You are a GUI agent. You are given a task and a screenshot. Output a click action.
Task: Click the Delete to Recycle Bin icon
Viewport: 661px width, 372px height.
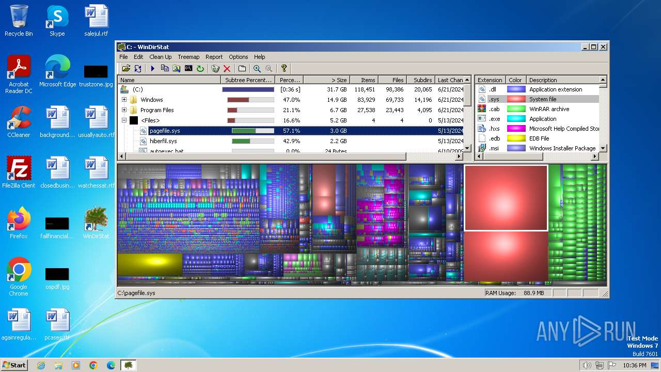[215, 68]
